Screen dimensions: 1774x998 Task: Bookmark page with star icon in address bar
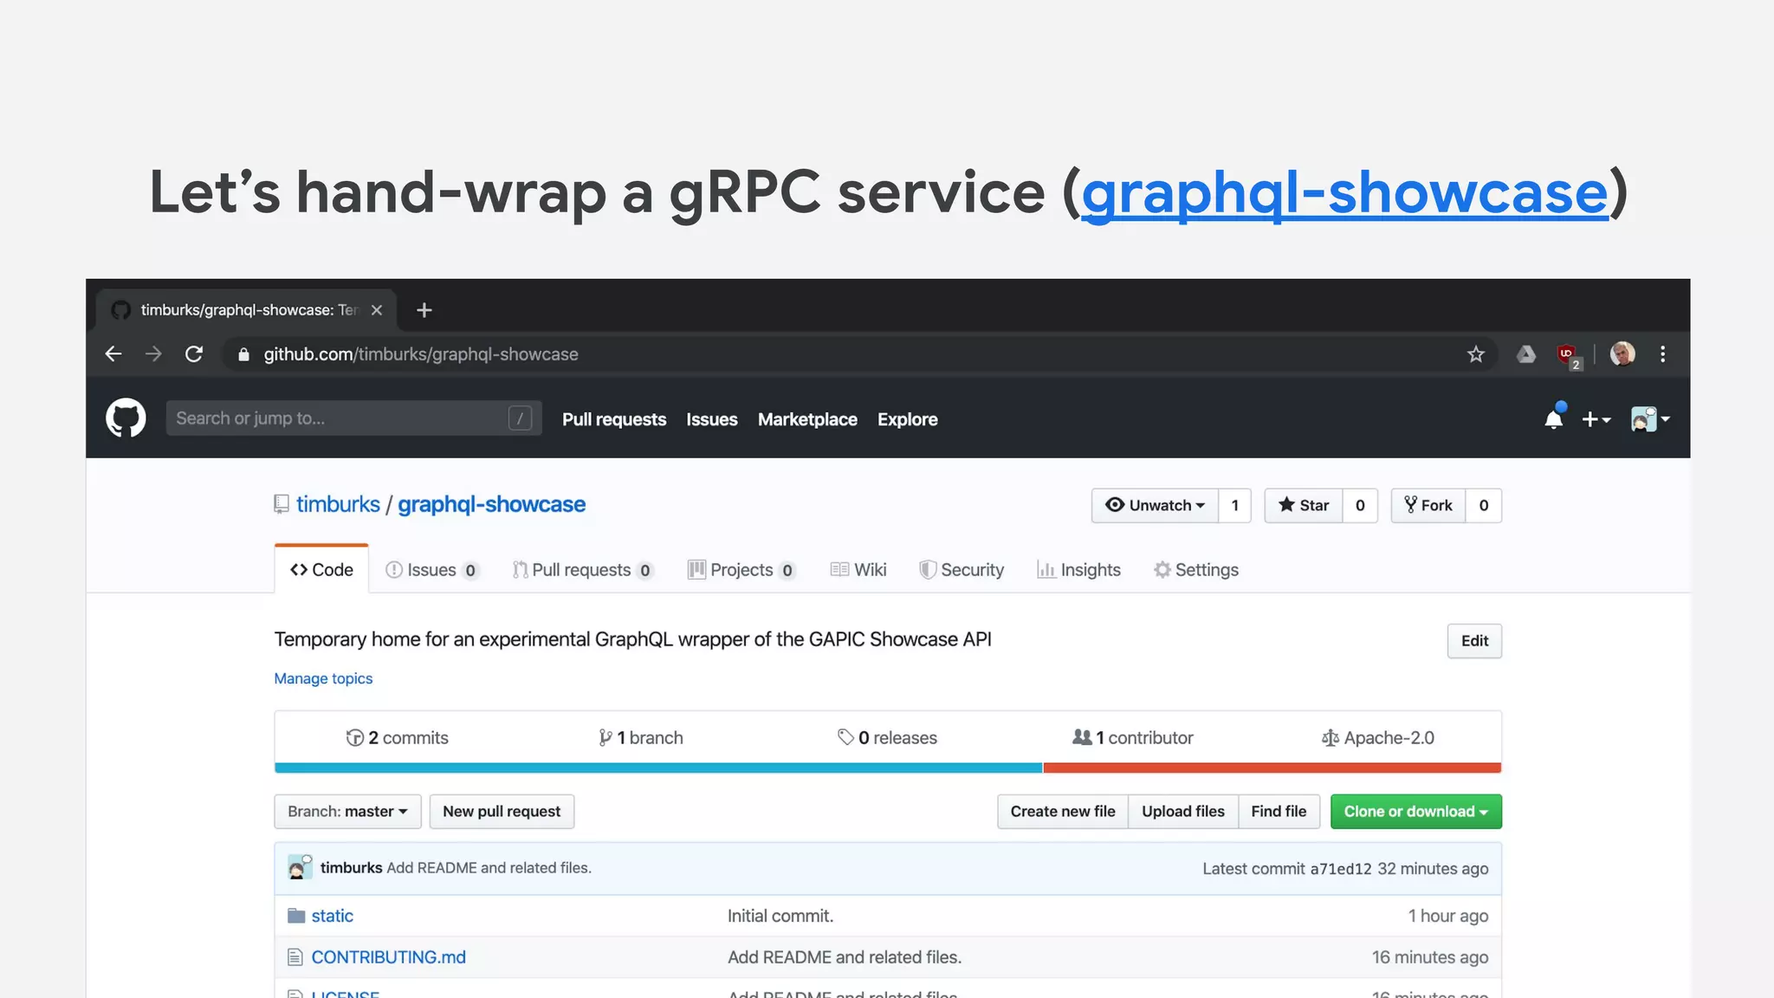pos(1476,353)
